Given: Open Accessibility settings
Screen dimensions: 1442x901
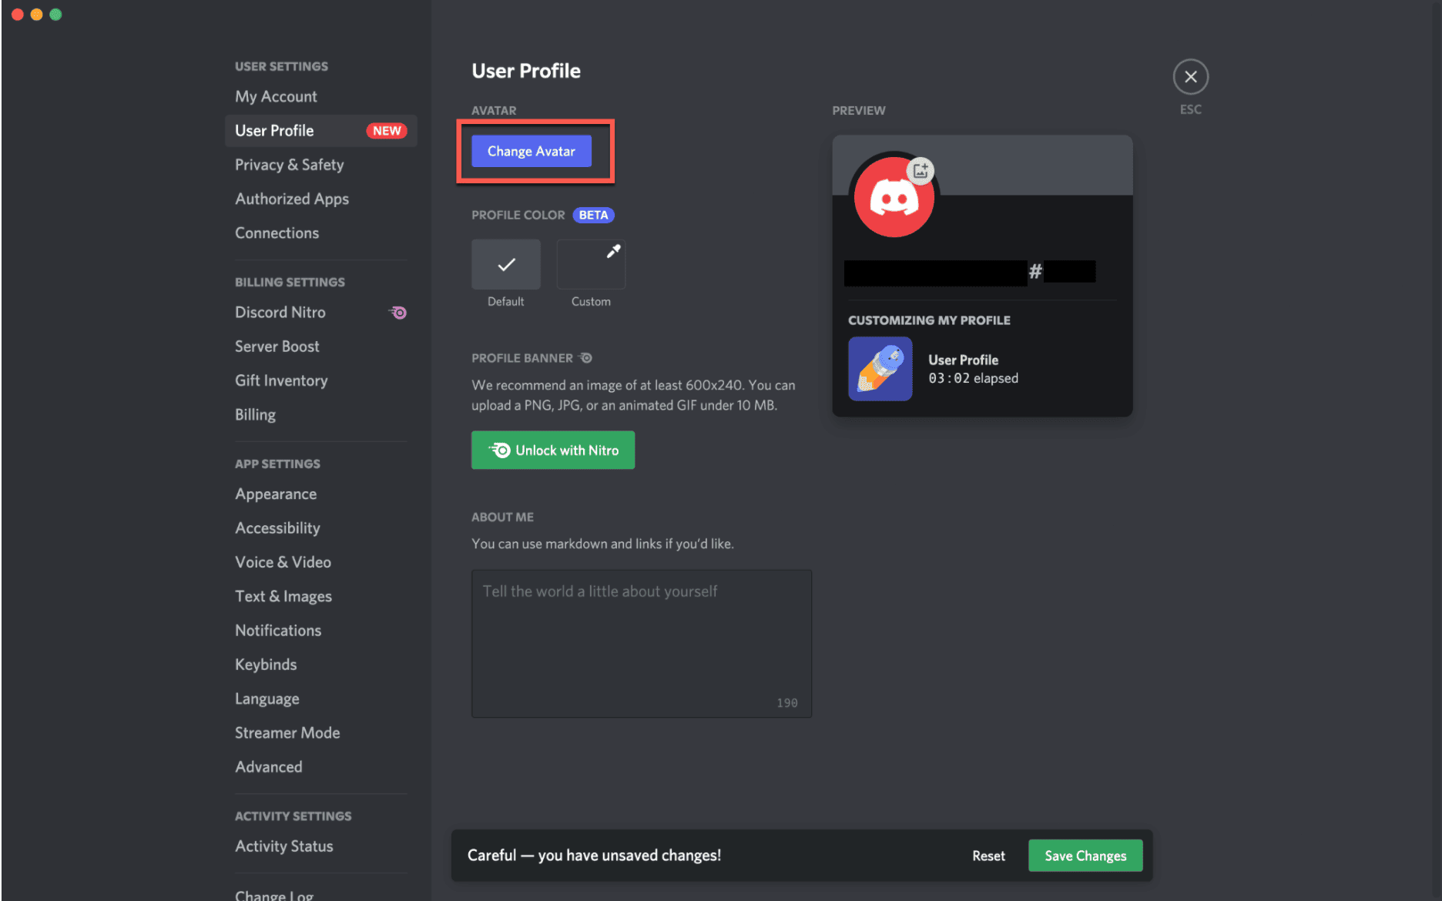Looking at the screenshot, I should point(320,528).
